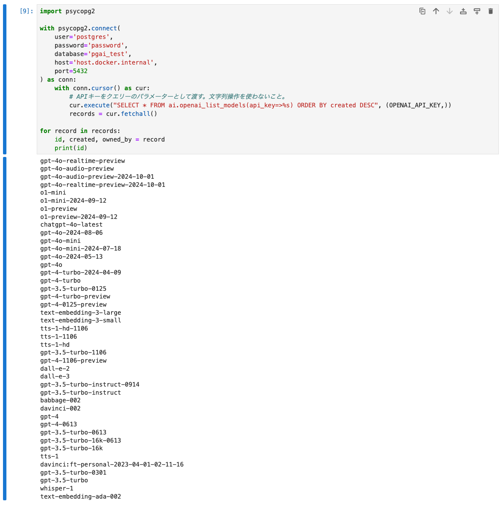The width and height of the screenshot is (504, 505).
Task: Click the cur.execute SELECT query line
Action: point(260,105)
